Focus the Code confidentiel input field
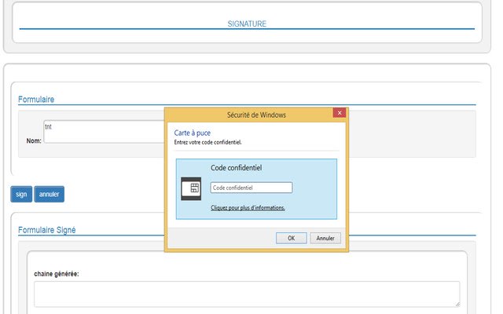This screenshot has height=314, width=503. [251, 188]
